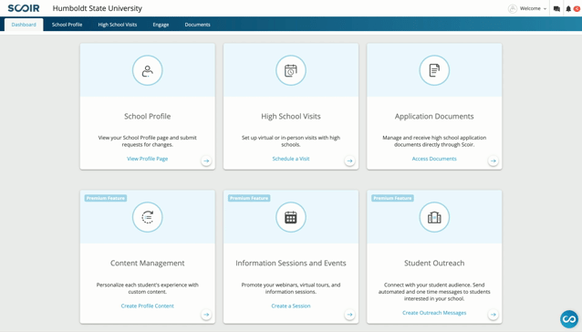The height and width of the screenshot is (332, 582).
Task: Click the Create a Session link
Action: point(291,306)
